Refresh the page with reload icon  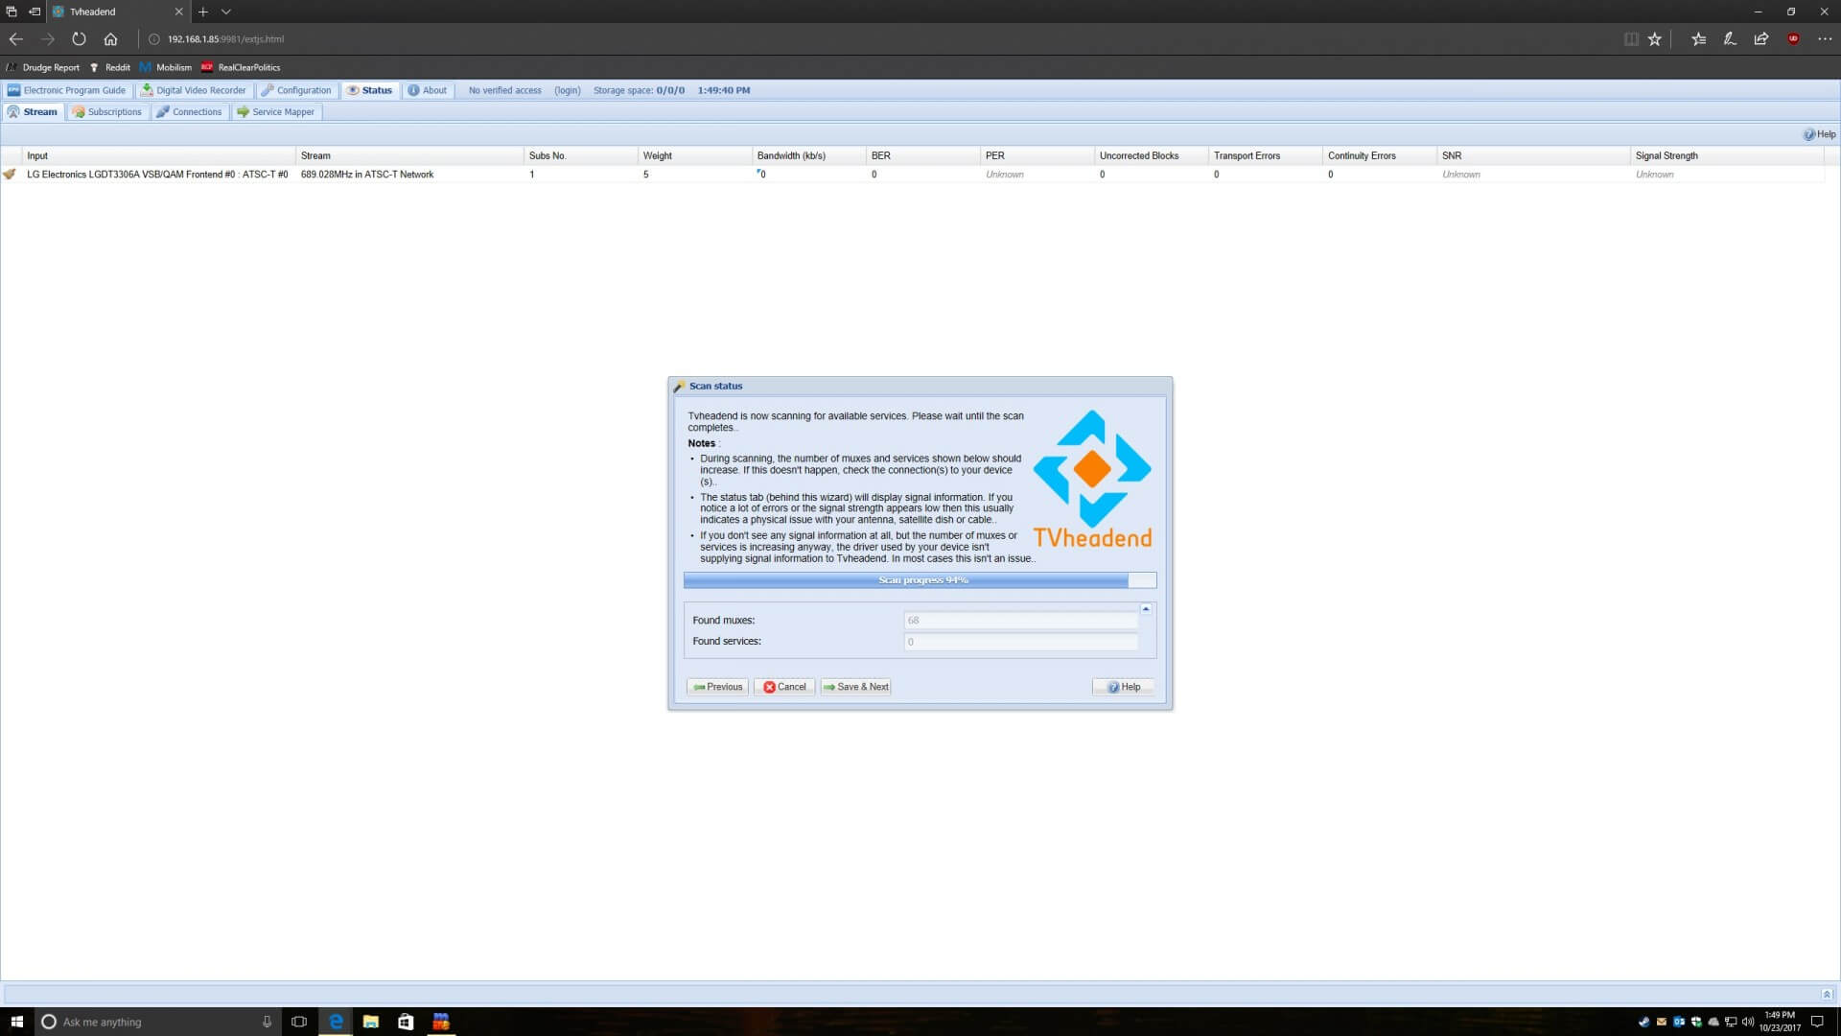(79, 39)
